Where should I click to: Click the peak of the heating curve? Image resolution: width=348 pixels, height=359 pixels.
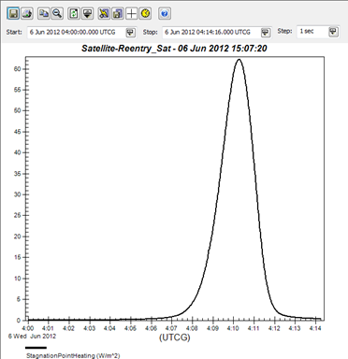[239, 60]
